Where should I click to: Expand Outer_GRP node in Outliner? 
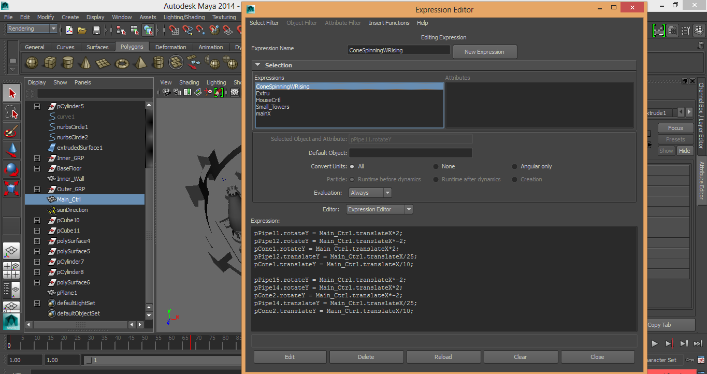tap(37, 189)
